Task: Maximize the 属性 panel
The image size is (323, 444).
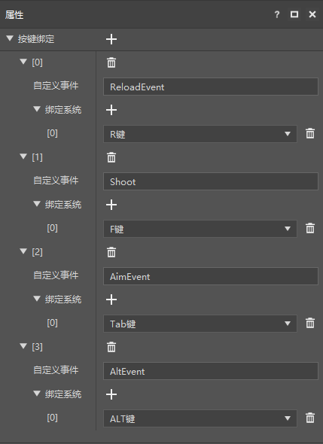Action: (294, 14)
